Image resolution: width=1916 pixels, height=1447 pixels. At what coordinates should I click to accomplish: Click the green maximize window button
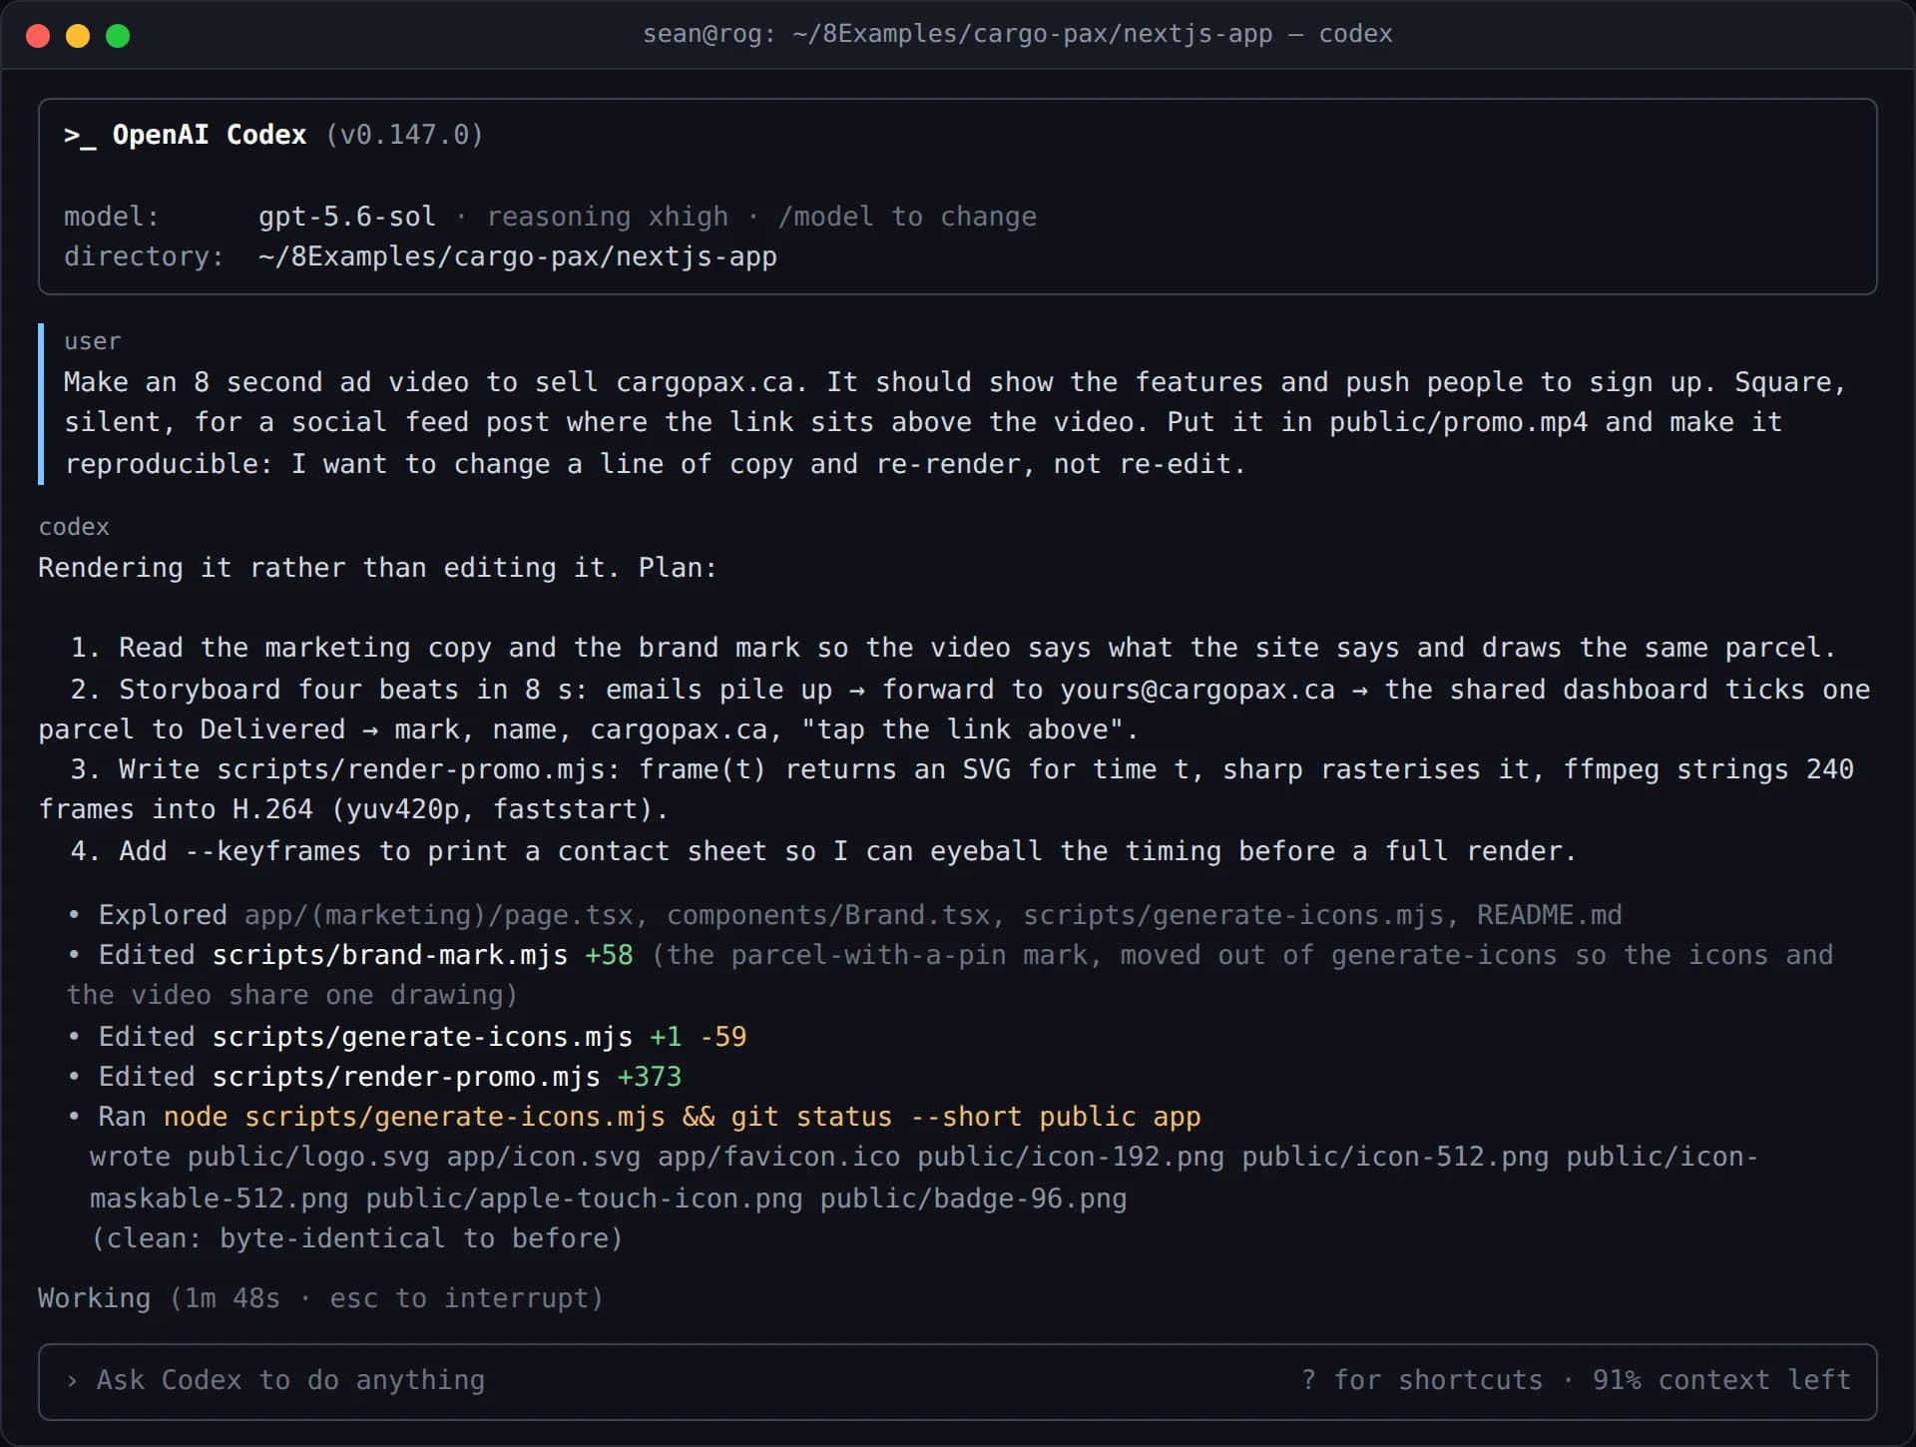pos(118,36)
